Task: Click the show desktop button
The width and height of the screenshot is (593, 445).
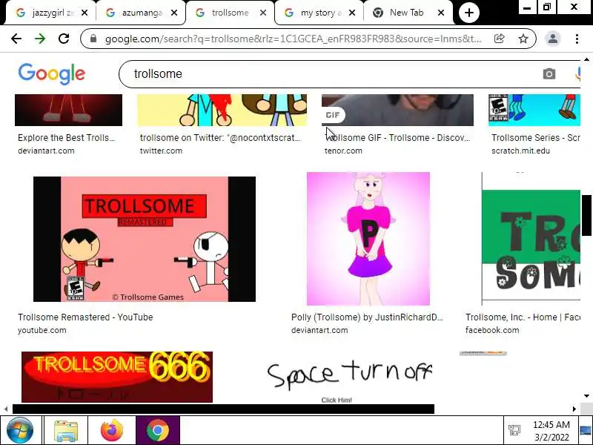Action: [x=586, y=430]
